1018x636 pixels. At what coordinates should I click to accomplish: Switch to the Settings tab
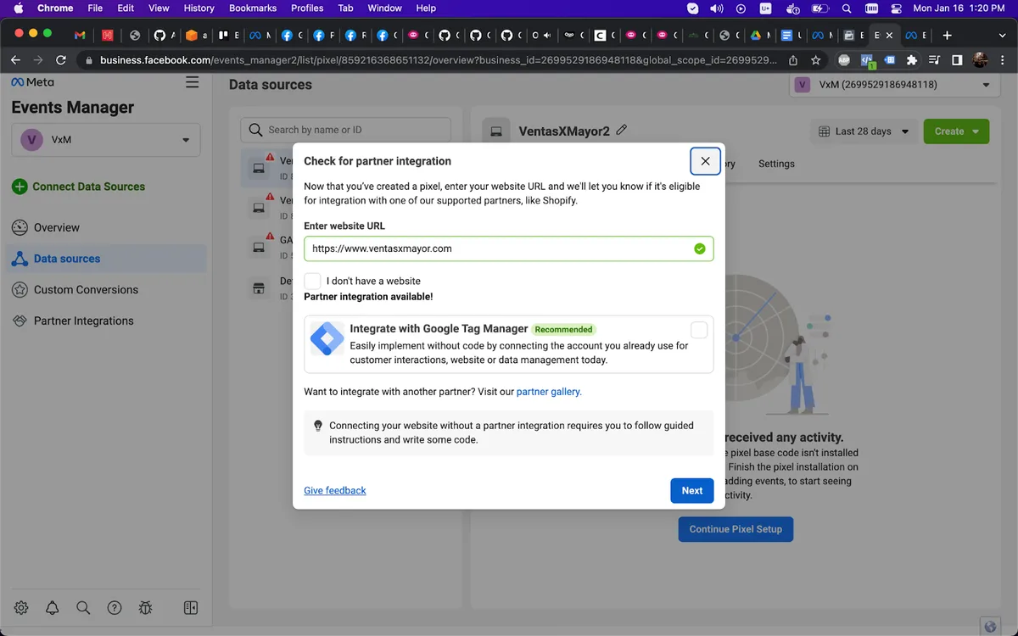pyautogui.click(x=776, y=164)
